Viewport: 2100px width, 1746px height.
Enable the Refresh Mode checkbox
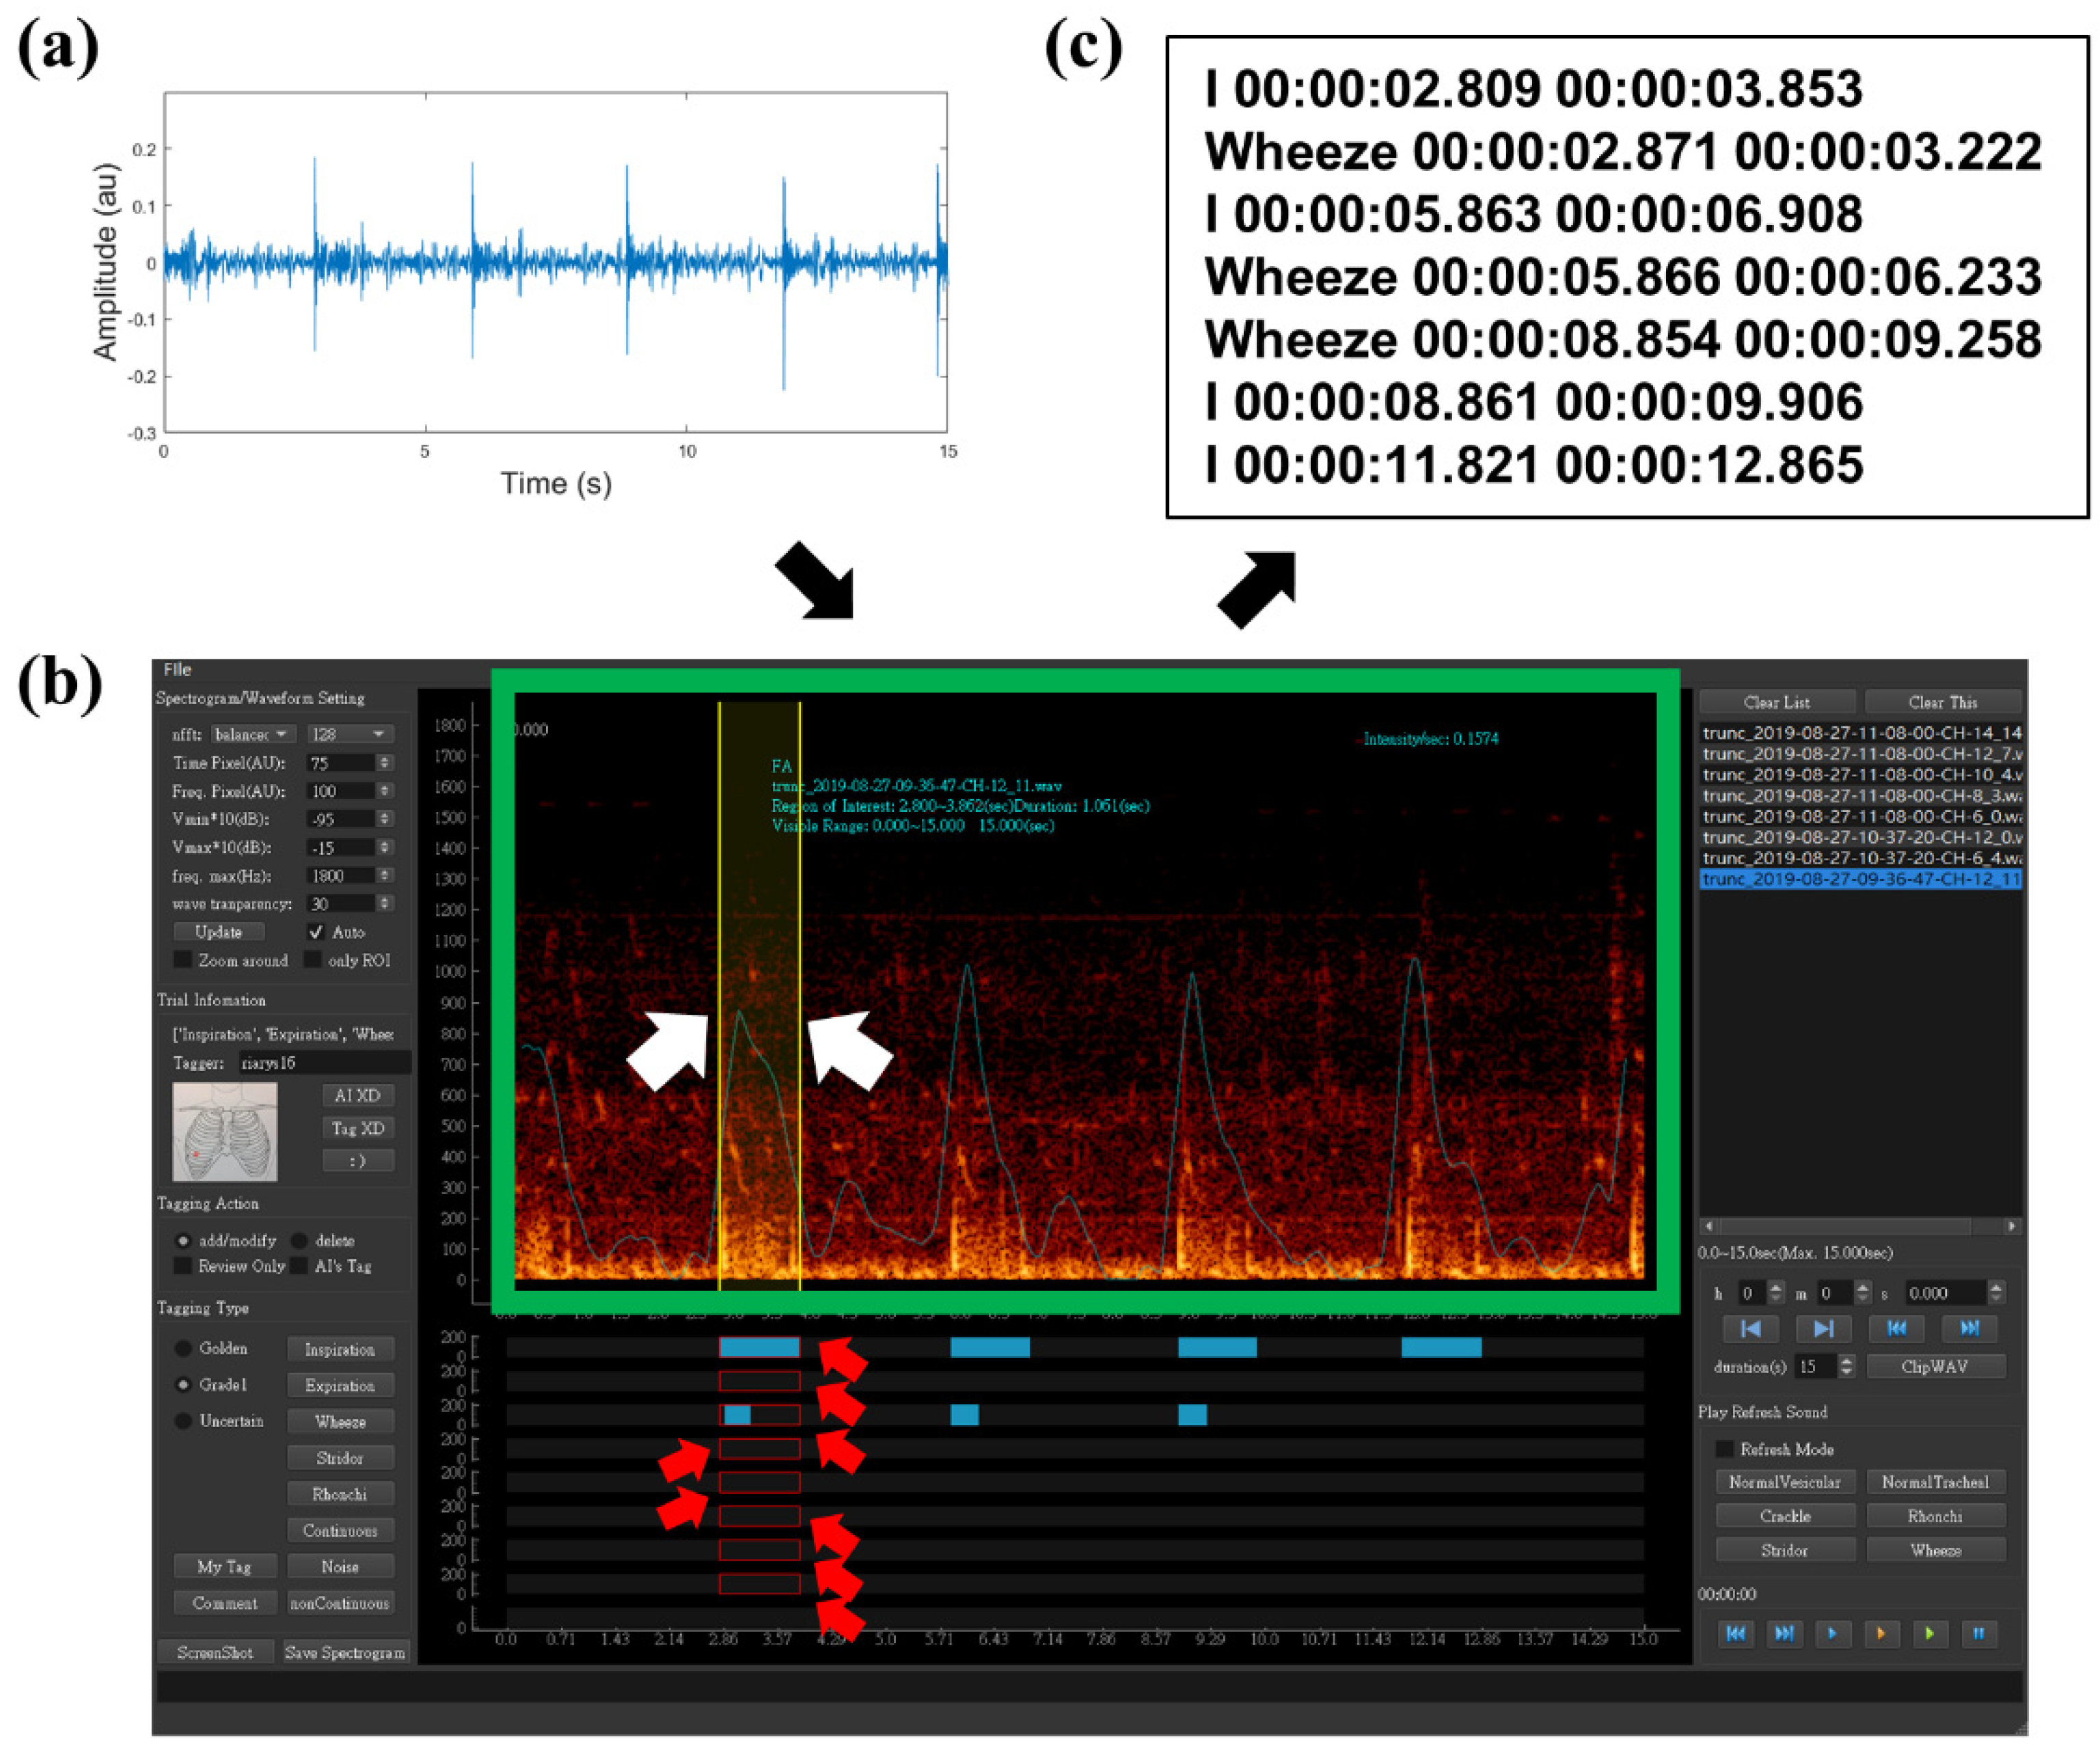click(x=1724, y=1449)
